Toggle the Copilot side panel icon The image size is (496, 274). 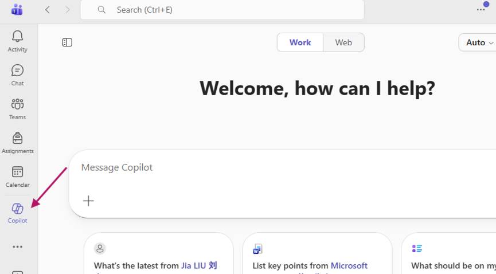(x=67, y=42)
